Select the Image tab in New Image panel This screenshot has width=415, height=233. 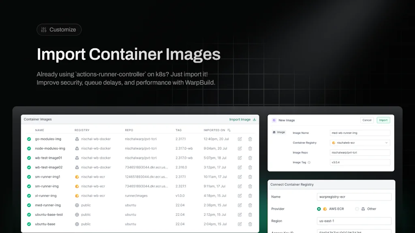click(x=278, y=132)
